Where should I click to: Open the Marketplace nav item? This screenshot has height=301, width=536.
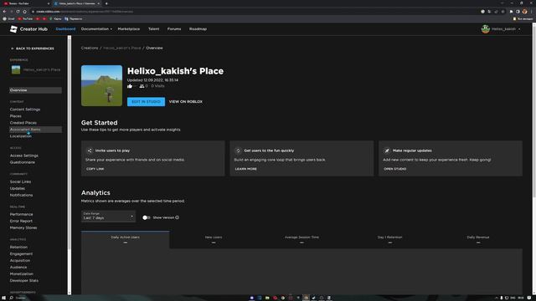pos(129,29)
